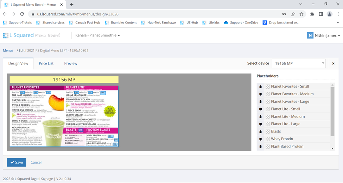The height and width of the screenshot is (183, 343).
Task: Open the Select device 19156 MP dropdown
Action: [299, 63]
